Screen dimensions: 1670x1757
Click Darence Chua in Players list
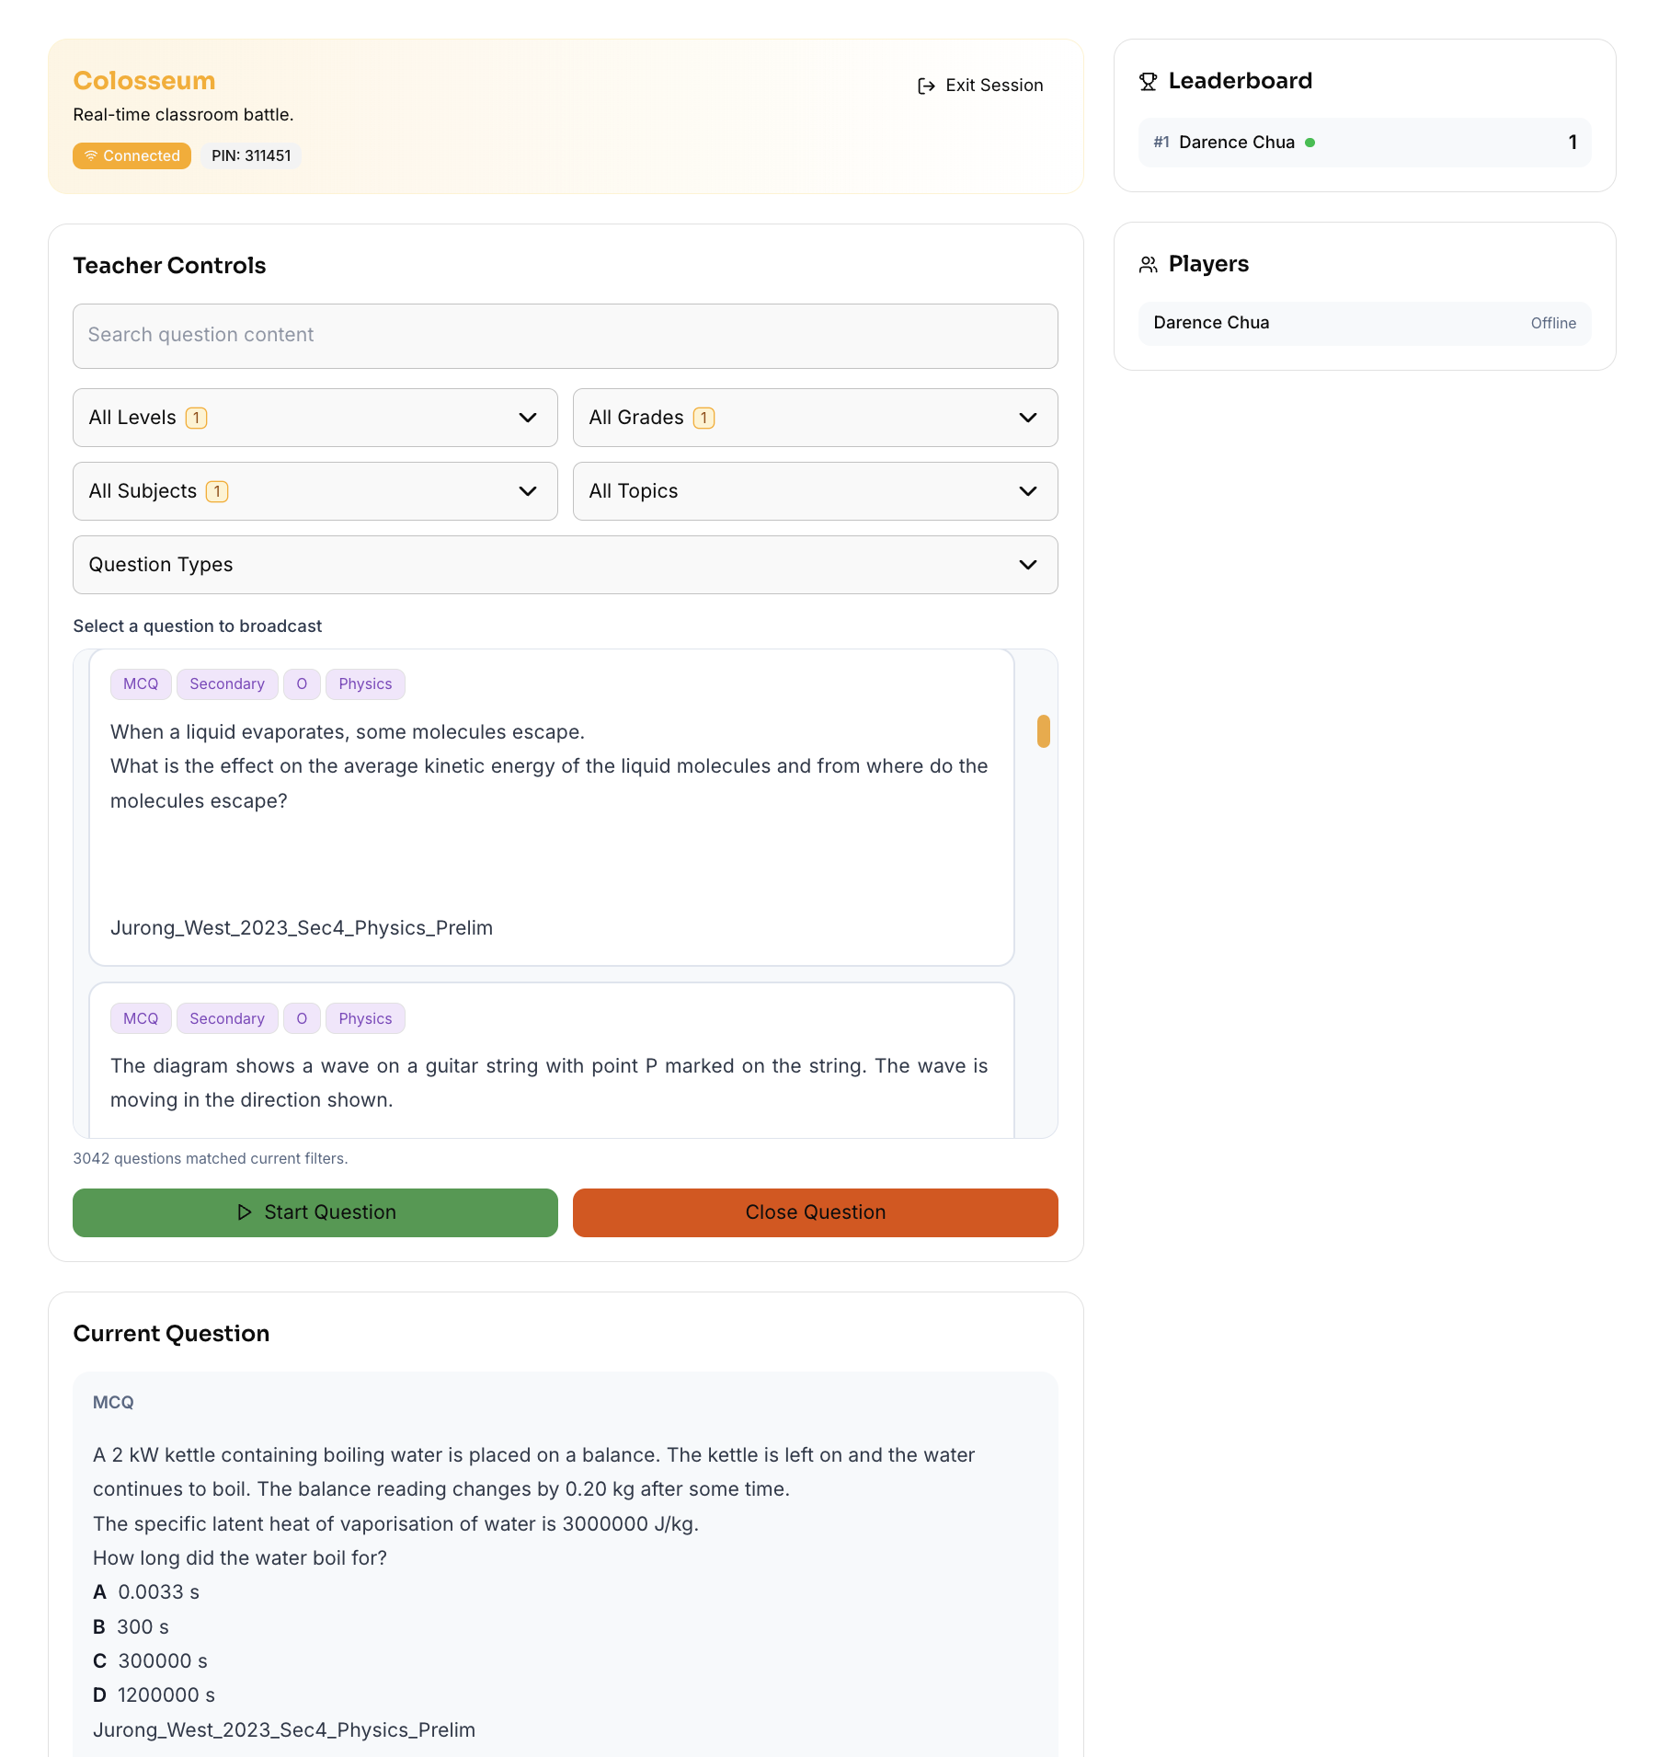[x=1365, y=323]
